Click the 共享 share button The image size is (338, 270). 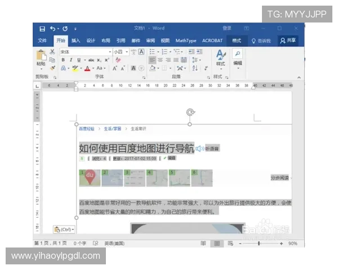click(x=288, y=40)
